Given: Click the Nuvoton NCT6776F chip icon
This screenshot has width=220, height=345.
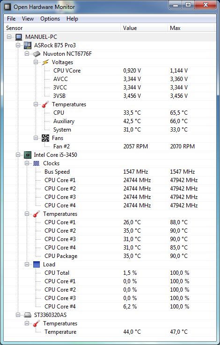Looking at the screenshot, I should 37,54.
